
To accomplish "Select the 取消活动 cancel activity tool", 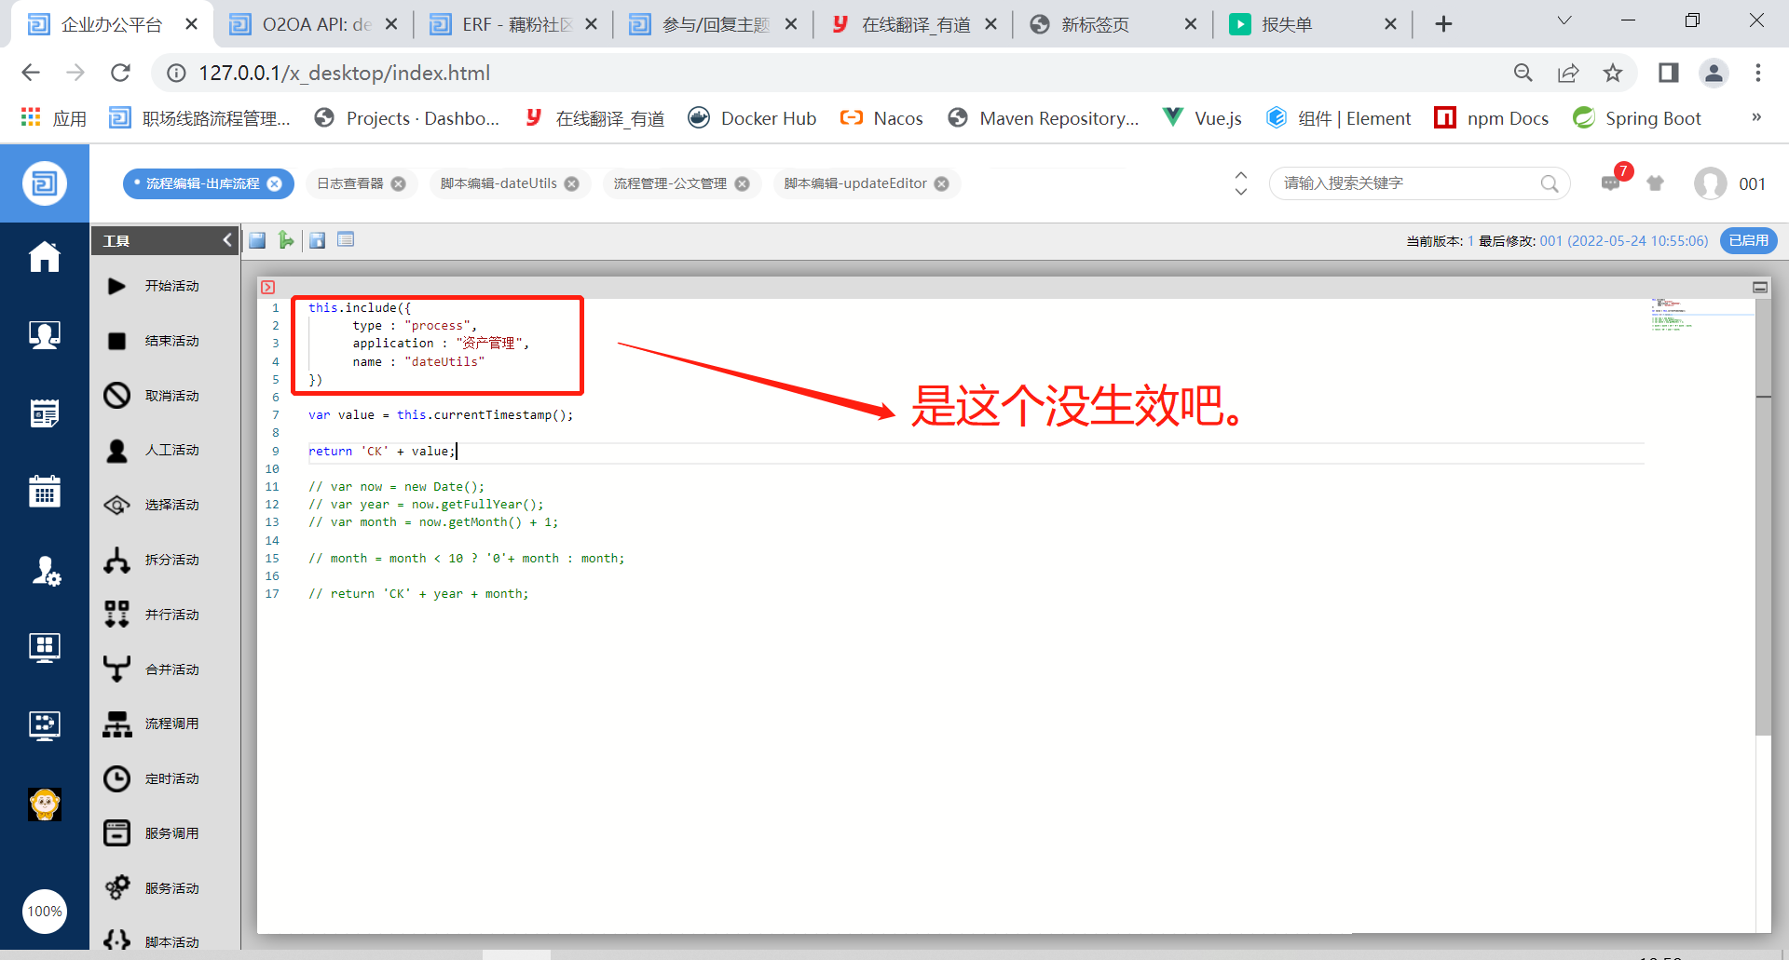I will 152,396.
